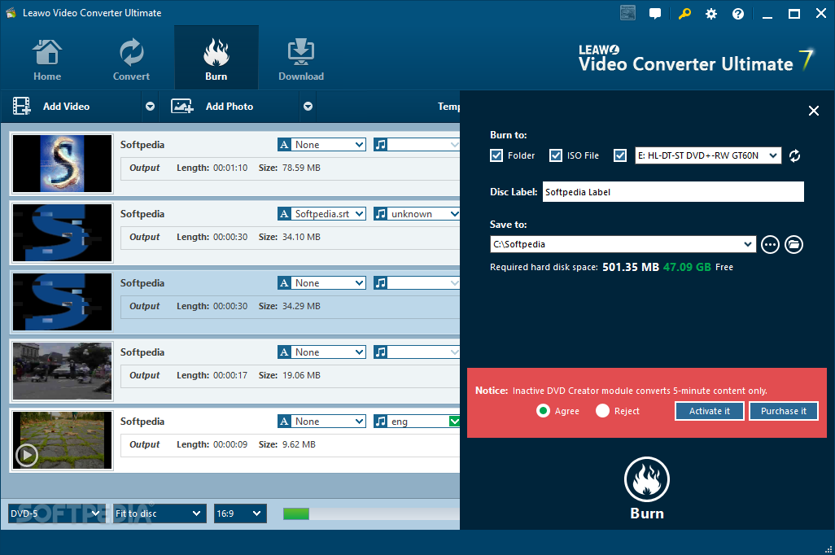Click subtitle A icon of 34.29 MB video

click(x=284, y=283)
